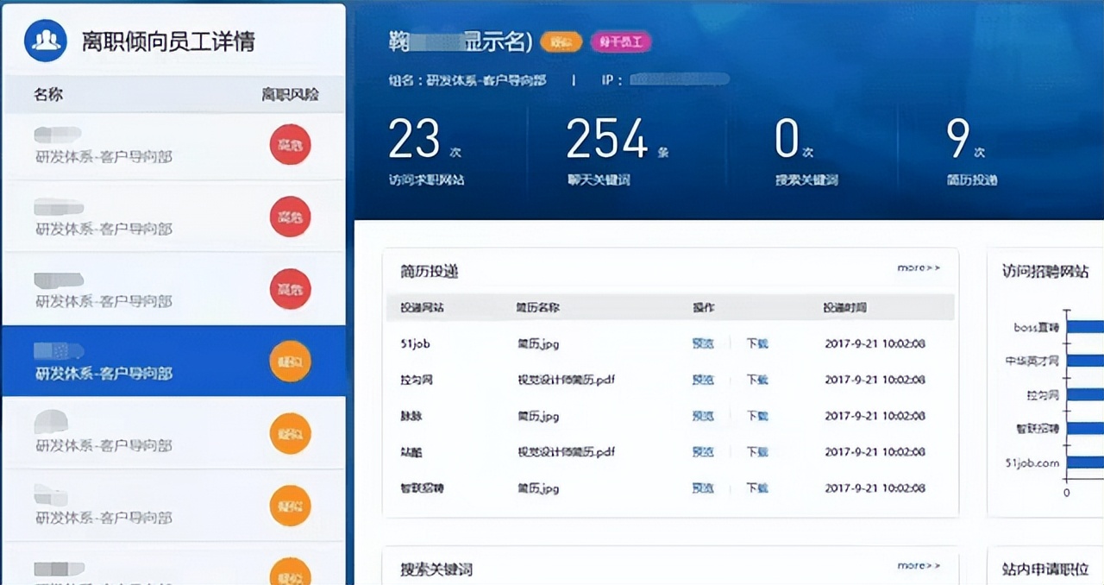Click the red 高危 badge on the first employee
Screen dimensions: 1104x585
290,145
